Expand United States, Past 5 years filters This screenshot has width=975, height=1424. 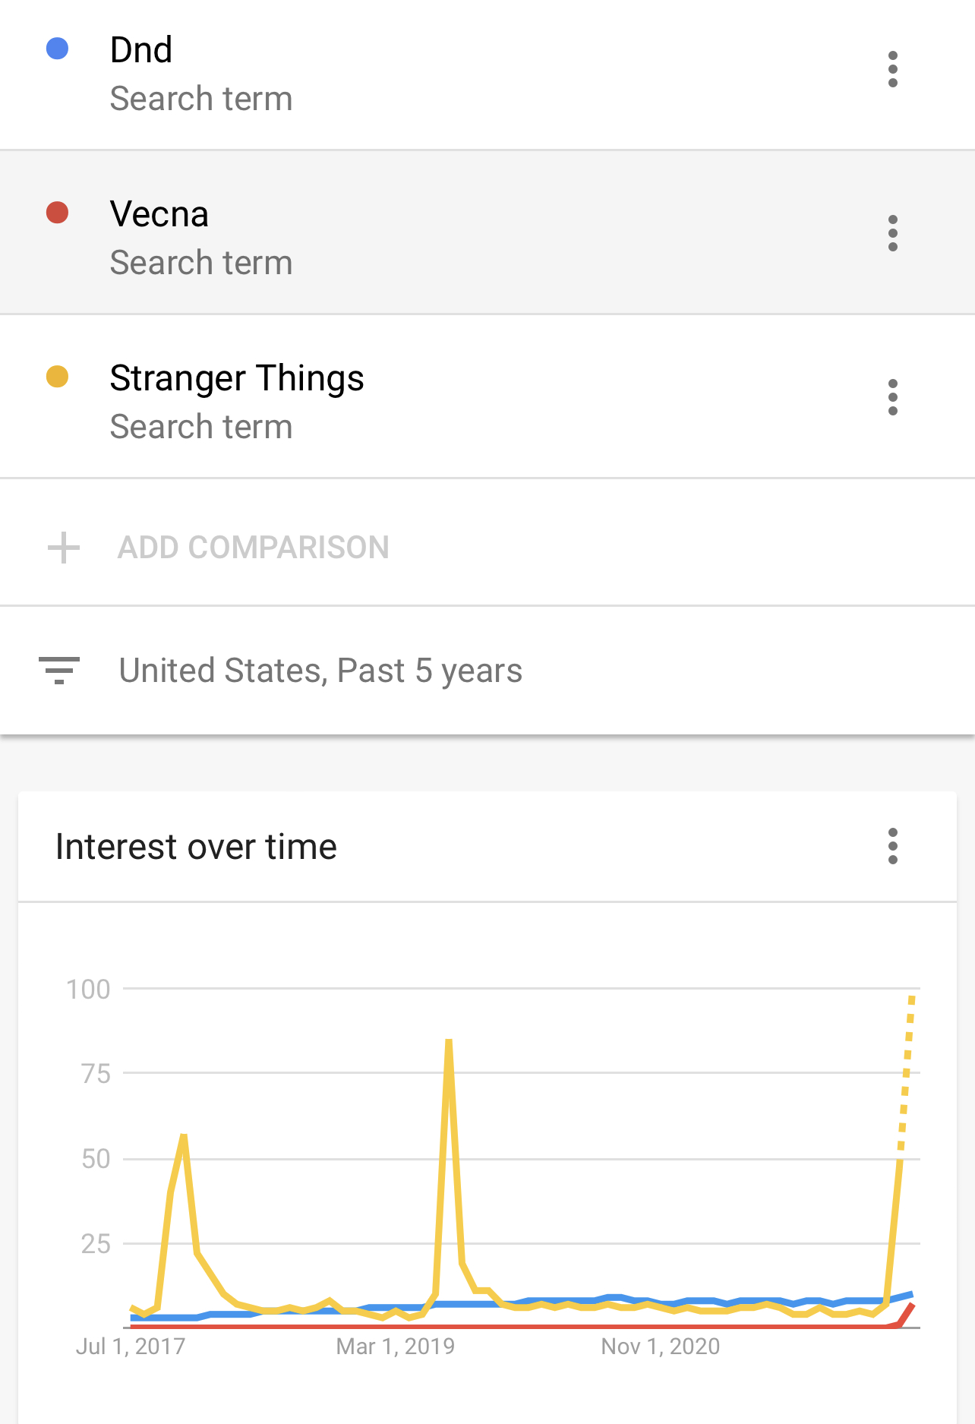[x=320, y=671]
